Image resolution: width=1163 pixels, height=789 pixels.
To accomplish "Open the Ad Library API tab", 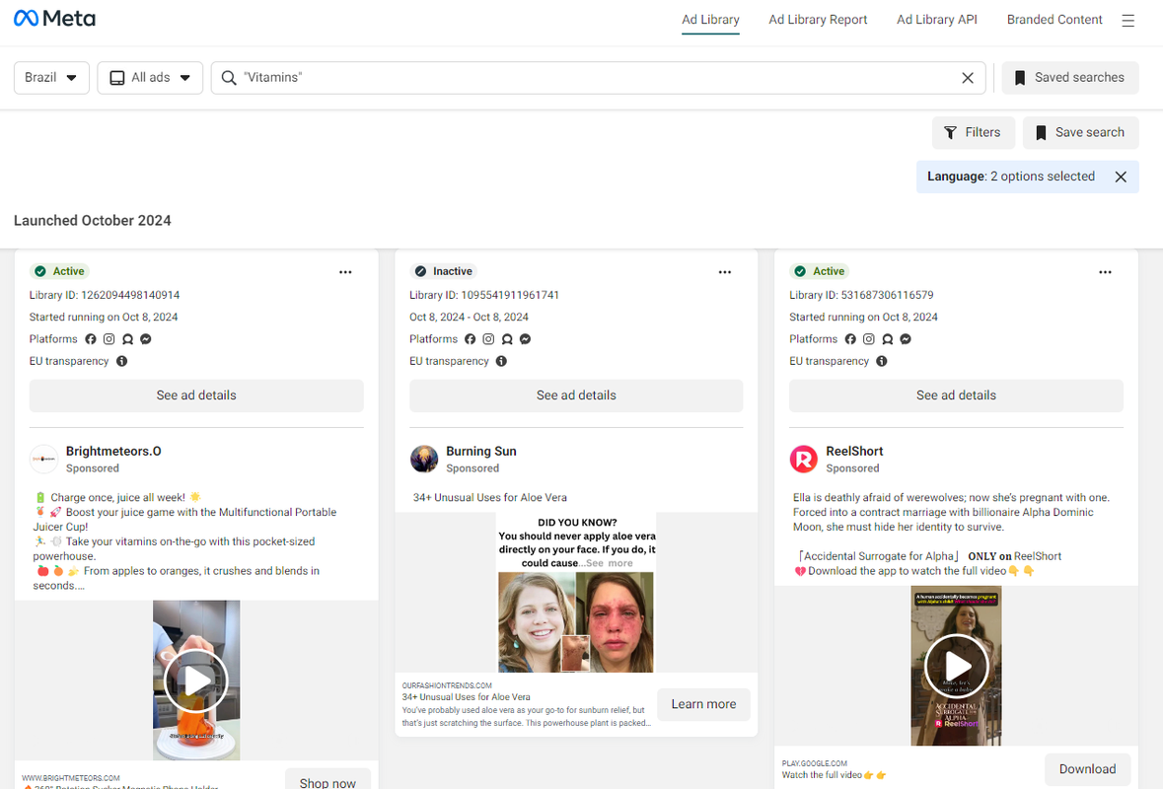I will (937, 20).
